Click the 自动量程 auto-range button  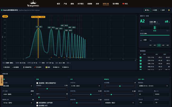coord(16,67)
